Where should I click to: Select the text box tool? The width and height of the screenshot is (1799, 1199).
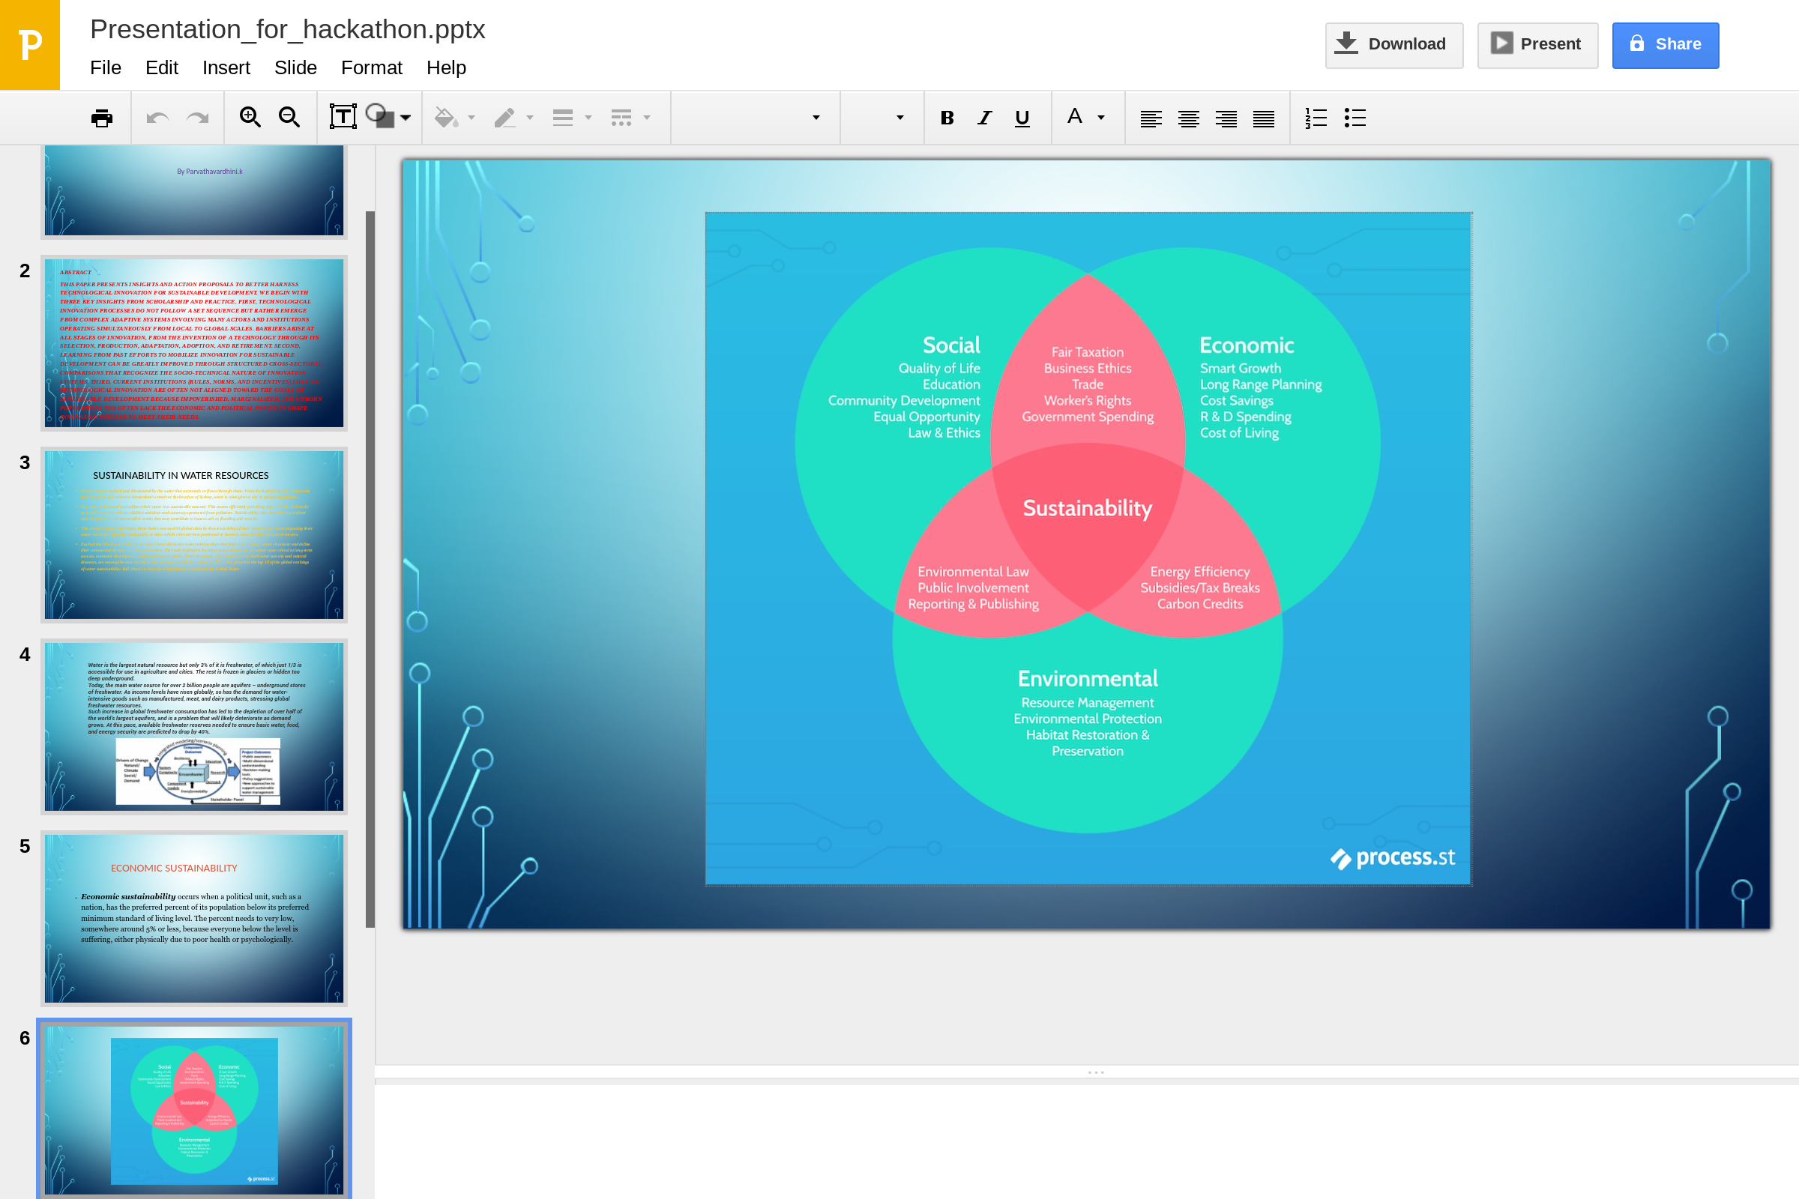point(343,117)
